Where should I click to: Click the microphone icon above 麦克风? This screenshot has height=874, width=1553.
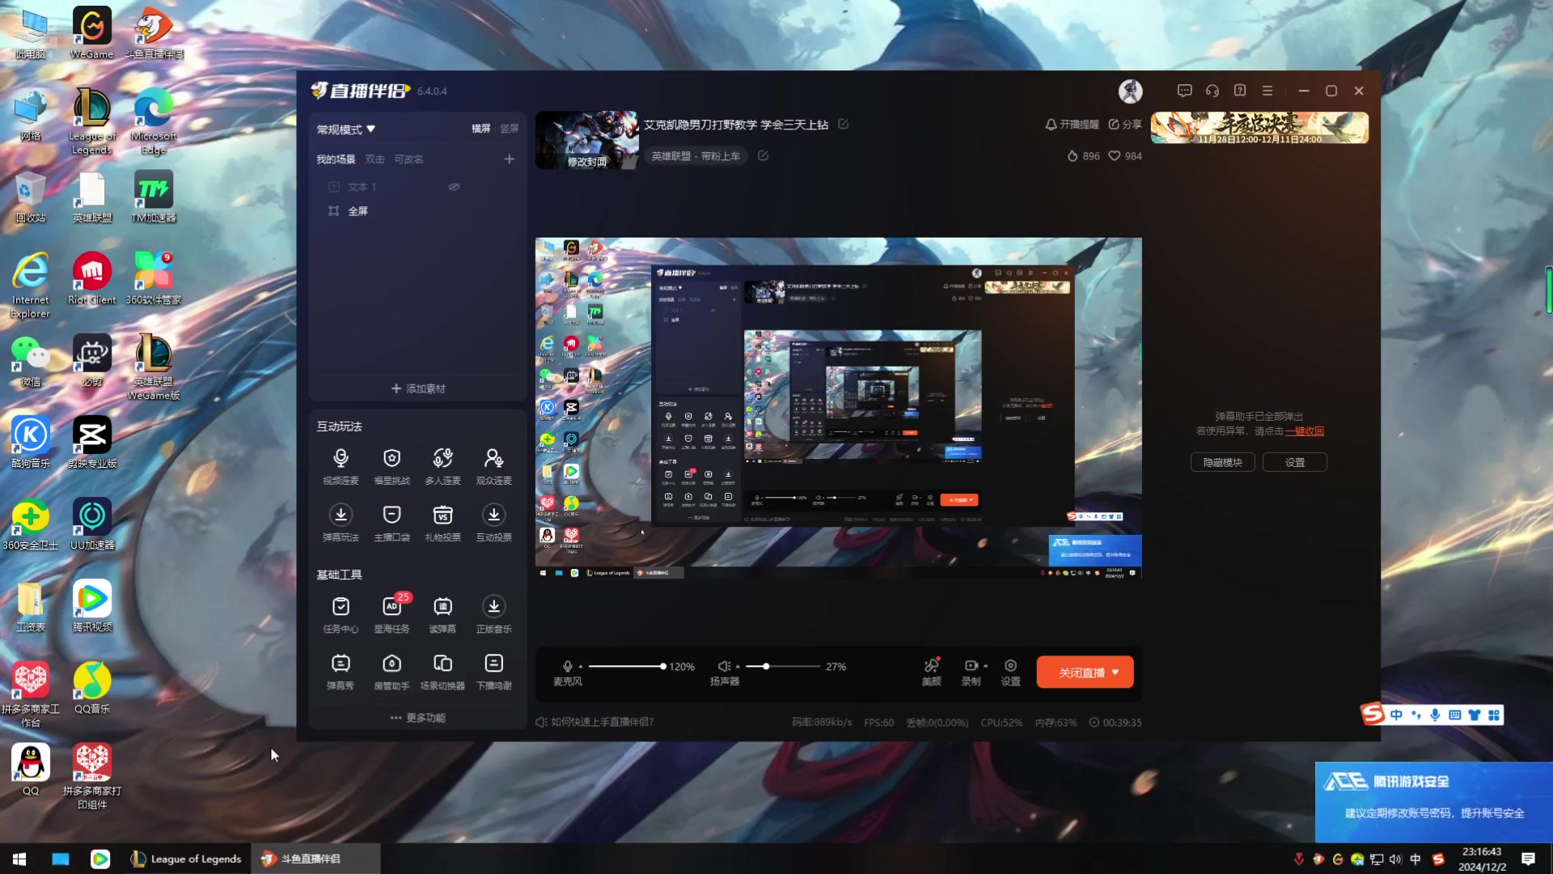(x=568, y=666)
